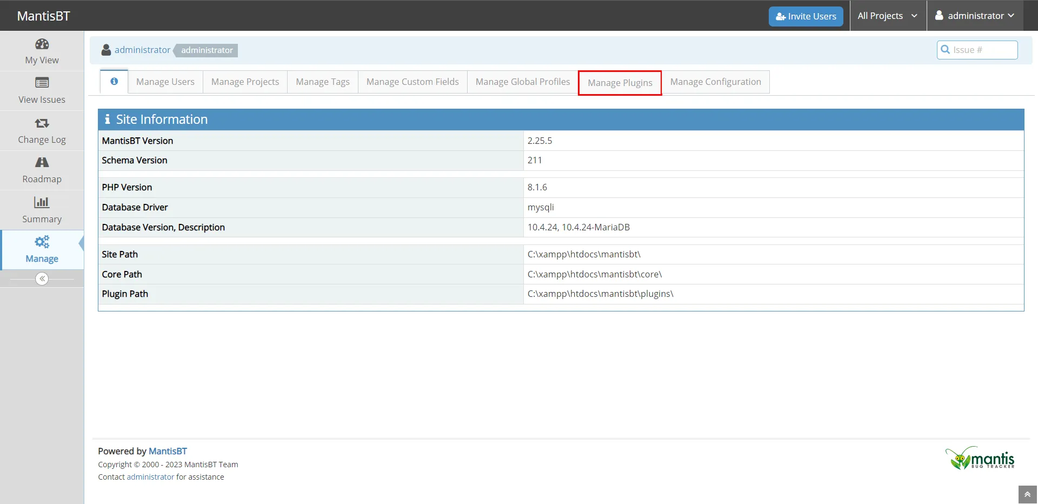Viewport: 1038px width, 504px height.
Task: Click the Plugin Path value ending in plugins\
Action: click(x=601, y=294)
